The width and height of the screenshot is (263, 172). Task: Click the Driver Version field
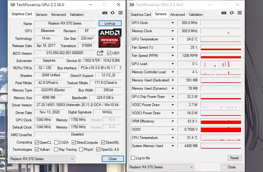click(x=78, y=105)
